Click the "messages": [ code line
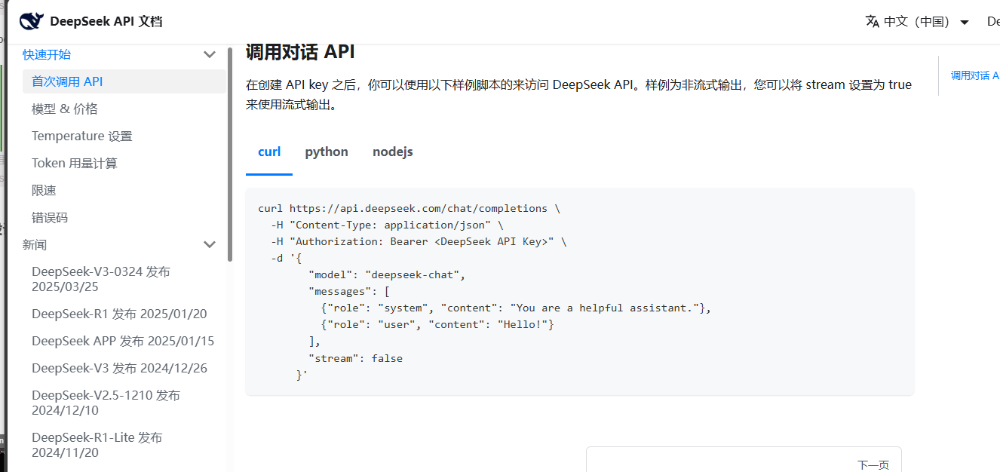1000x472 pixels. 348,291
